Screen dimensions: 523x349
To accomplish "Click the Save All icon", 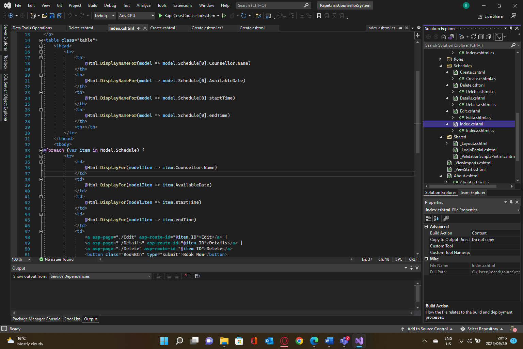I will [x=59, y=16].
